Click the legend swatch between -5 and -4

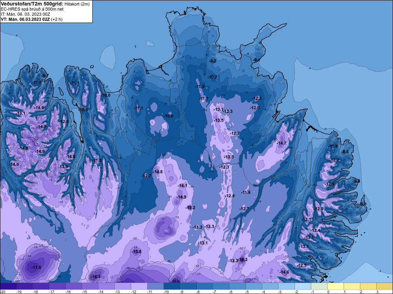[x=253, y=286]
